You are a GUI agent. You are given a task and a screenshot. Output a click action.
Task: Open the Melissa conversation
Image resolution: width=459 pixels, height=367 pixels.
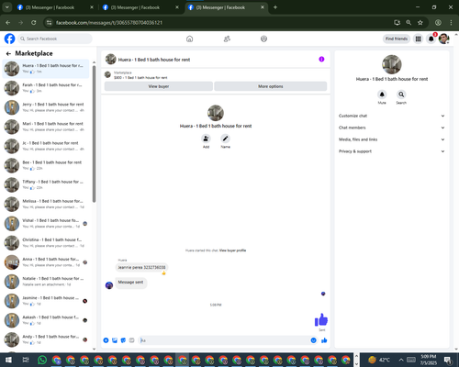pos(46,204)
